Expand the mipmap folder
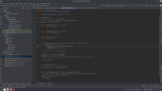This screenshot has height=91, width=162. 6,42
